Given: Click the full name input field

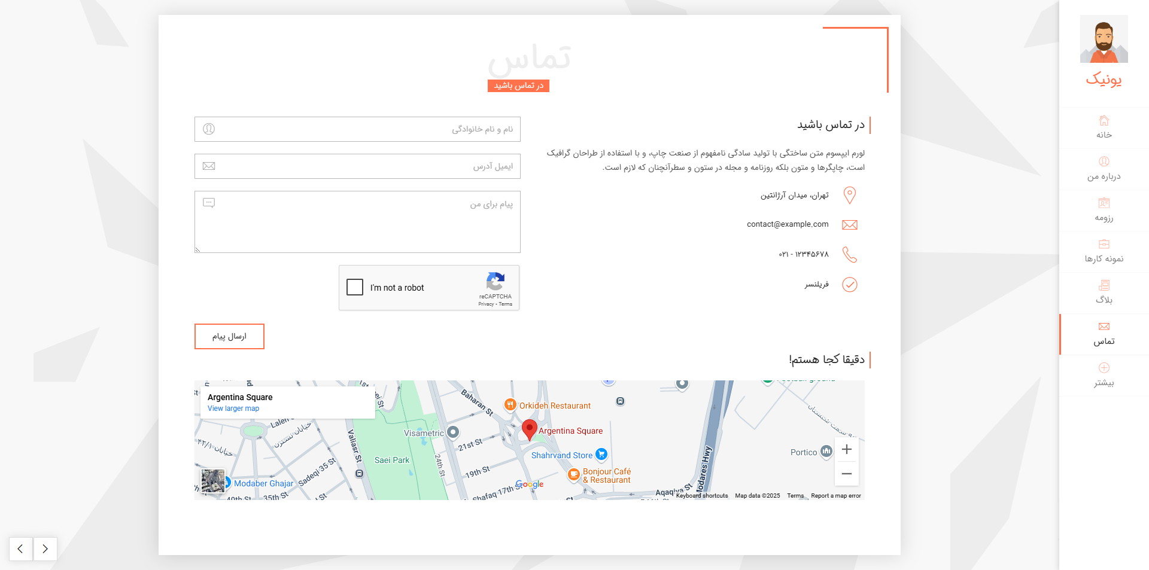Looking at the screenshot, I should [x=357, y=129].
